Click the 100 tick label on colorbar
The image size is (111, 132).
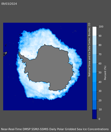[x=101, y=27]
